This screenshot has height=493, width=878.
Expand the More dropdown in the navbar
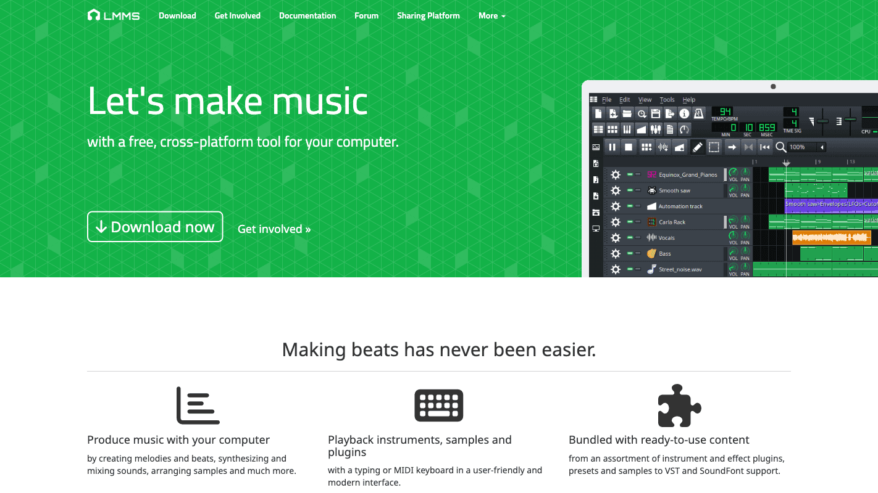point(492,15)
